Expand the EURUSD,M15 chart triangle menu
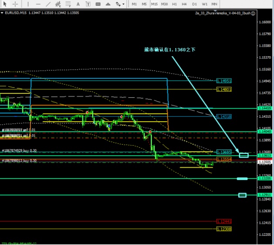This screenshot has width=274, height=245. (x=2, y=13)
